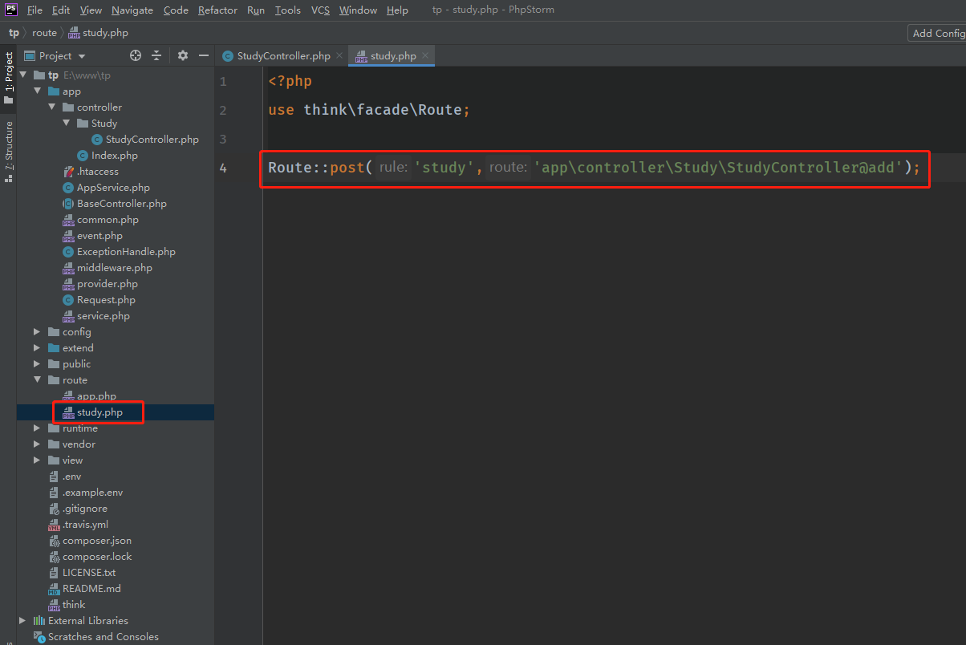Toggle the 1: Project side tab
Viewport: 966px width, 645px height.
(x=9, y=78)
